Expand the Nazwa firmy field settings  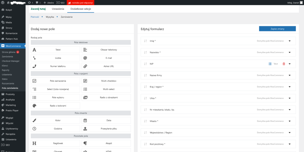(x=290, y=75)
